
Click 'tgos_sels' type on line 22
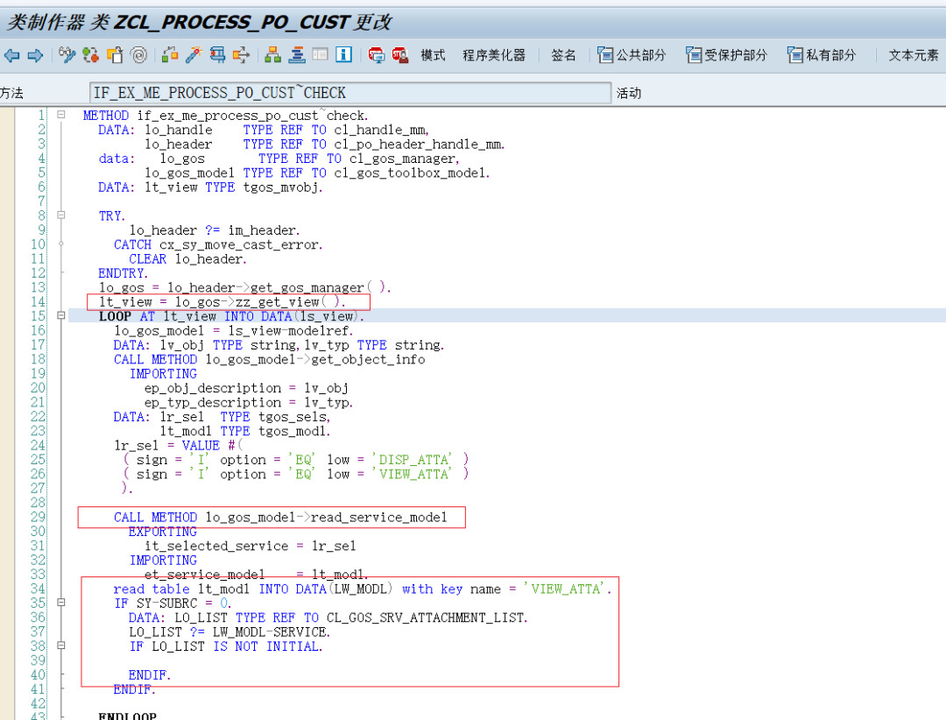pos(293,417)
